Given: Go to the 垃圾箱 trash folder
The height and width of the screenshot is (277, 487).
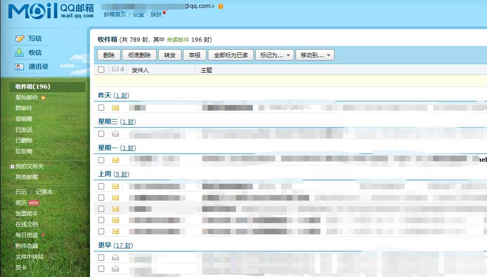Looking at the screenshot, I should coord(24,151).
